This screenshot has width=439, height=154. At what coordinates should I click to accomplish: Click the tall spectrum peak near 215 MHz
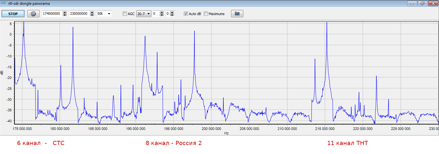tap(327, 24)
